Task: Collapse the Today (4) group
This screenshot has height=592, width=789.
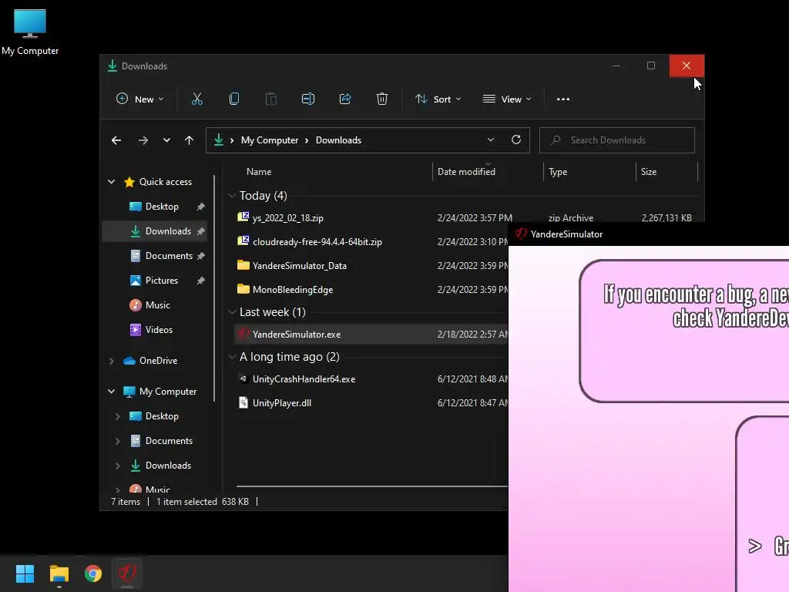Action: pos(232,195)
